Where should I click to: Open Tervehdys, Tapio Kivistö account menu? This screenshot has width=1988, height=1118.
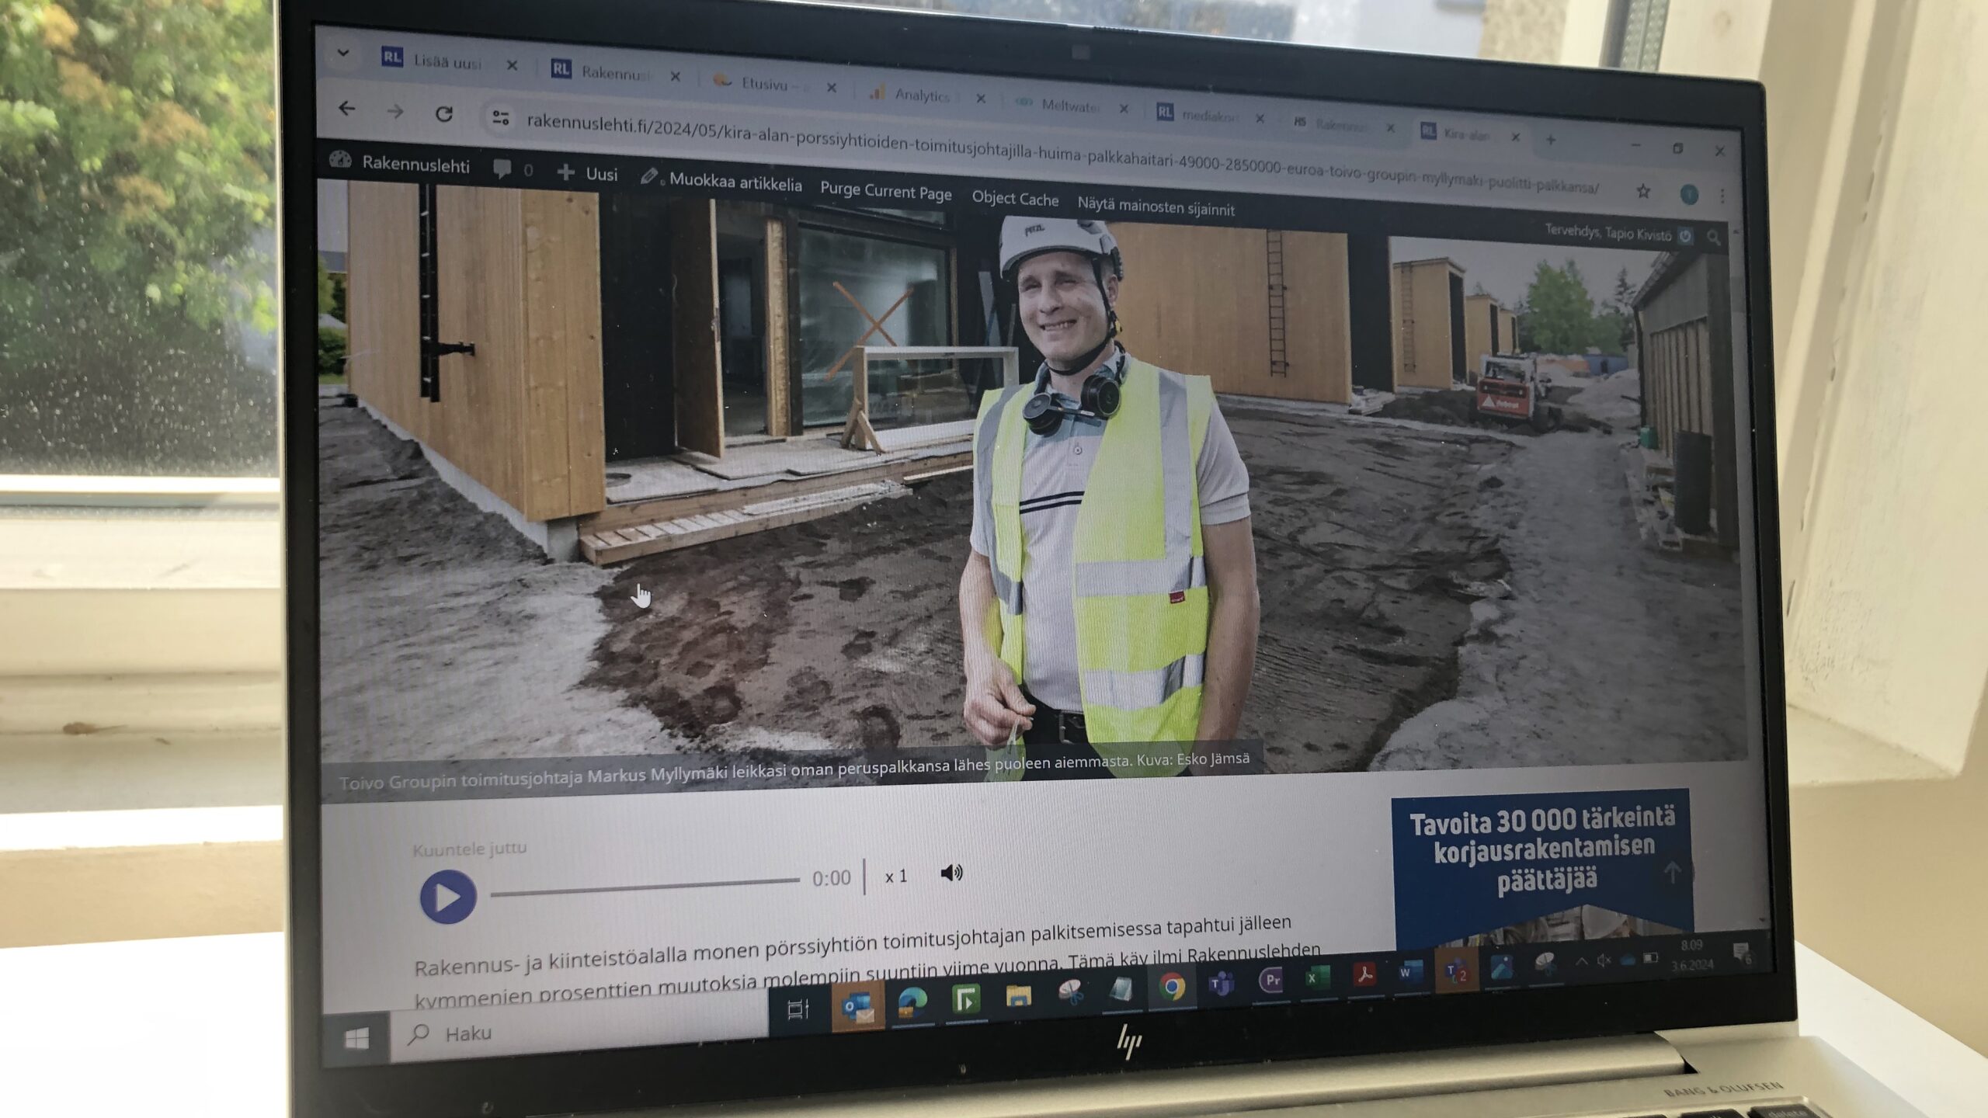(1618, 234)
